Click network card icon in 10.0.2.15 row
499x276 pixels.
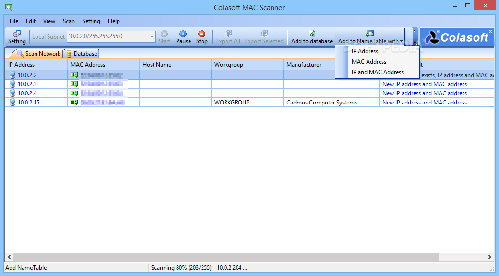(74, 103)
